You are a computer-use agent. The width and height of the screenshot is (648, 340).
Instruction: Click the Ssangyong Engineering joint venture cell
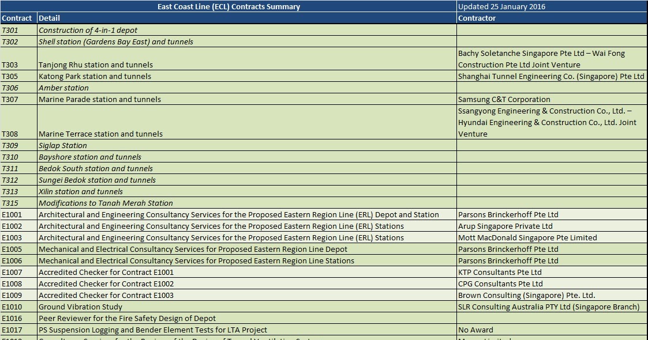tap(552, 122)
